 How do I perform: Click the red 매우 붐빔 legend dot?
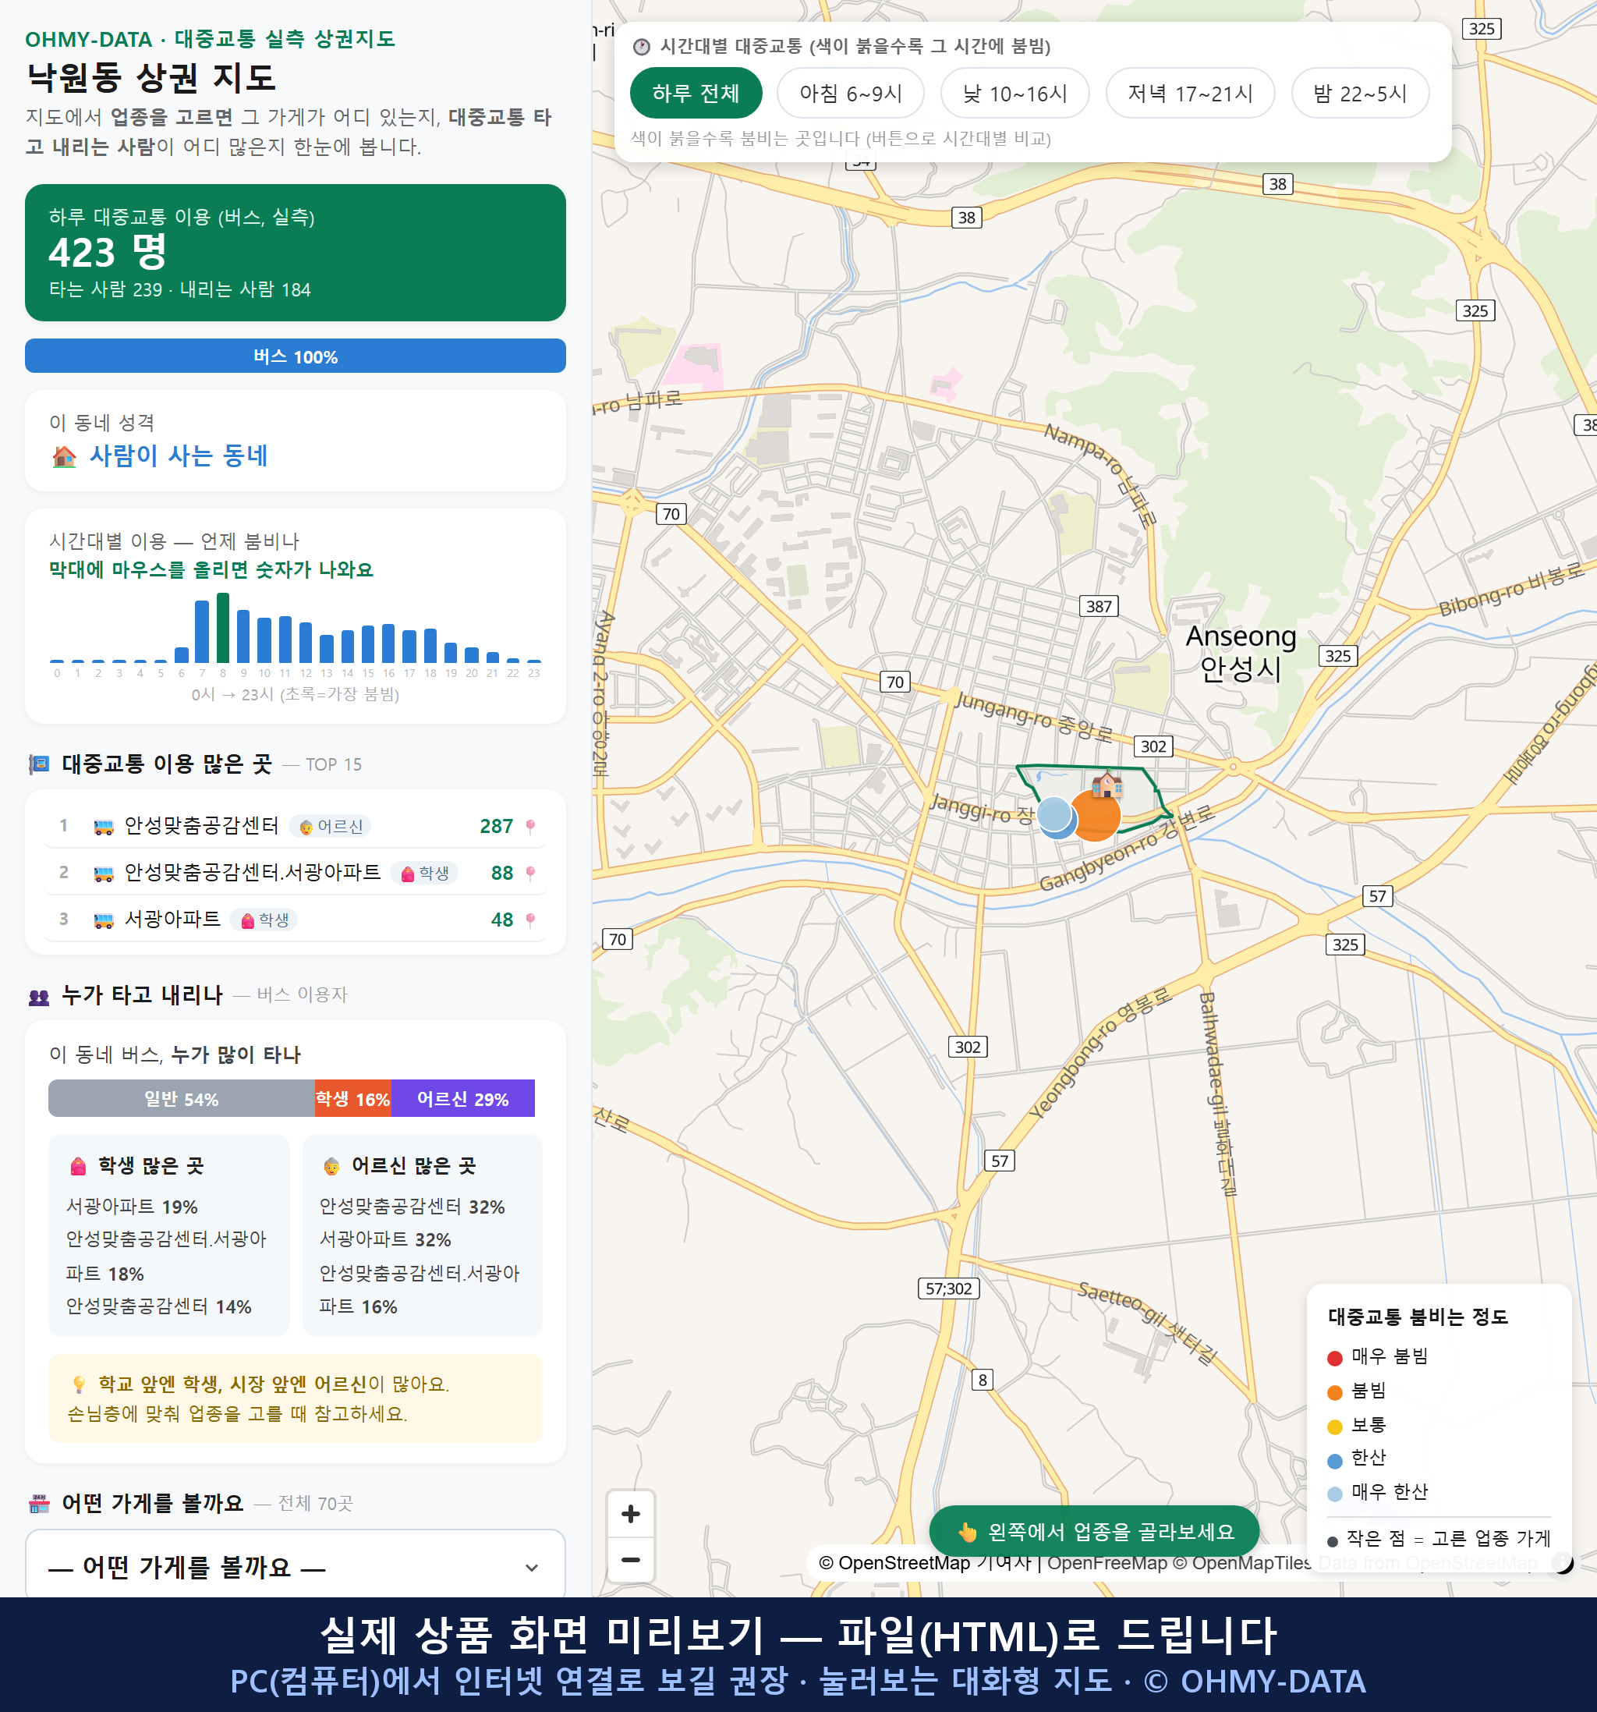[x=1334, y=1358]
